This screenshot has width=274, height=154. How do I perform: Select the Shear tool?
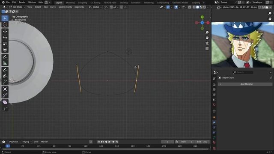pos(5,102)
